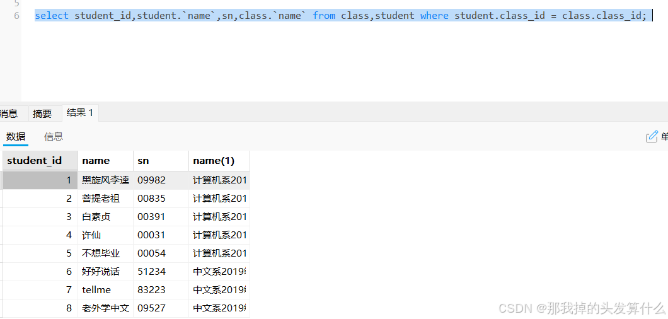Select cell 黑旋风李逵
Image resolution: width=668 pixels, height=319 pixels.
coord(106,180)
